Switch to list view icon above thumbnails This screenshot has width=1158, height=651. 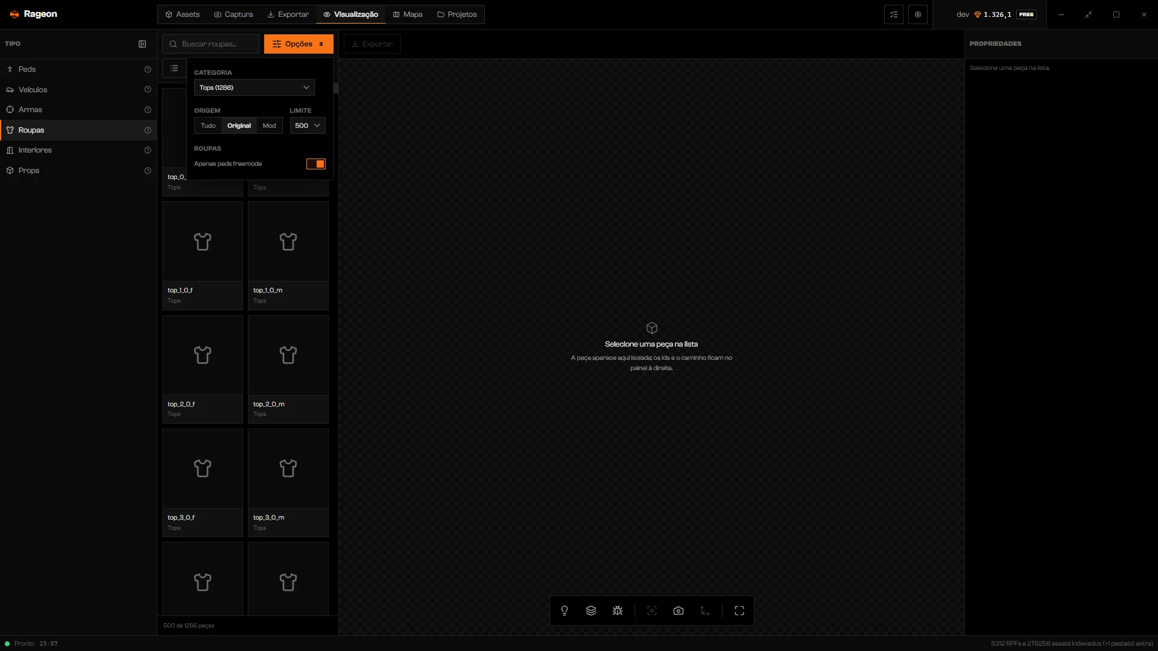174,68
